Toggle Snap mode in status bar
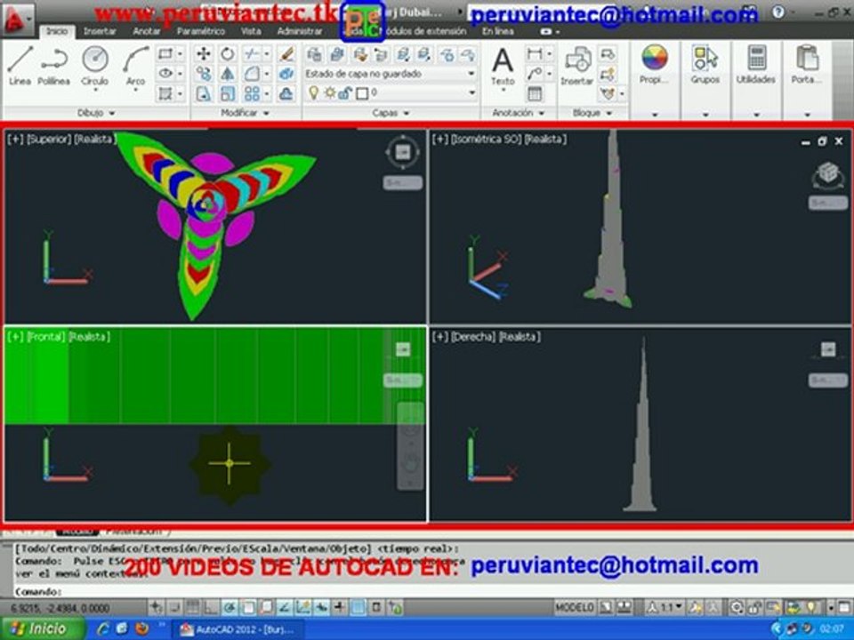The height and width of the screenshot is (640, 854). point(174,607)
